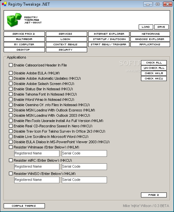The image size is (174, 212).
Task: Click the Save button
Action: (x=161, y=27)
